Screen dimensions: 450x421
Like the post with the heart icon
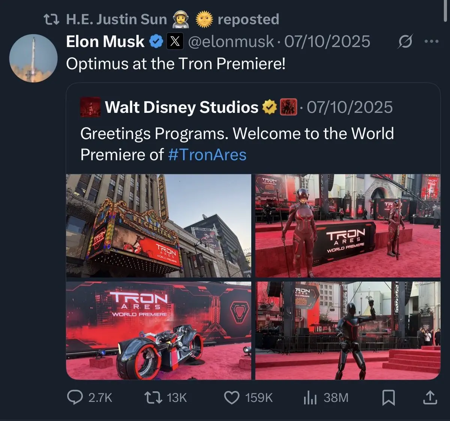[232, 397]
